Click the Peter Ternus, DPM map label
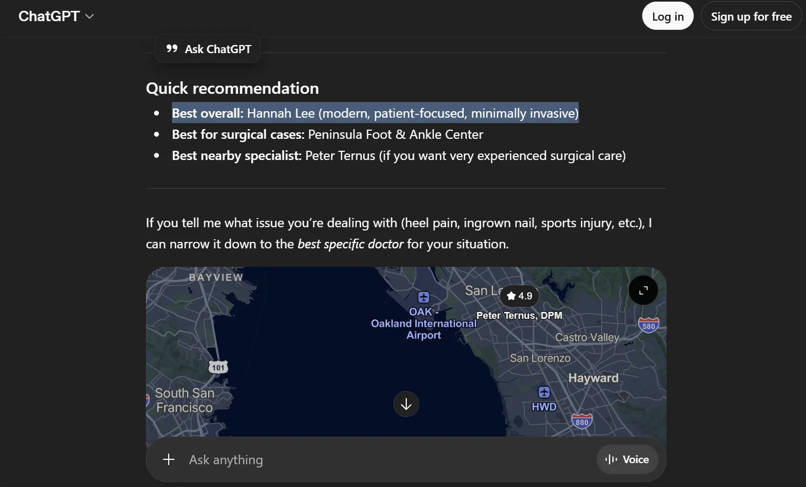Image resolution: width=806 pixels, height=487 pixels. coord(519,316)
